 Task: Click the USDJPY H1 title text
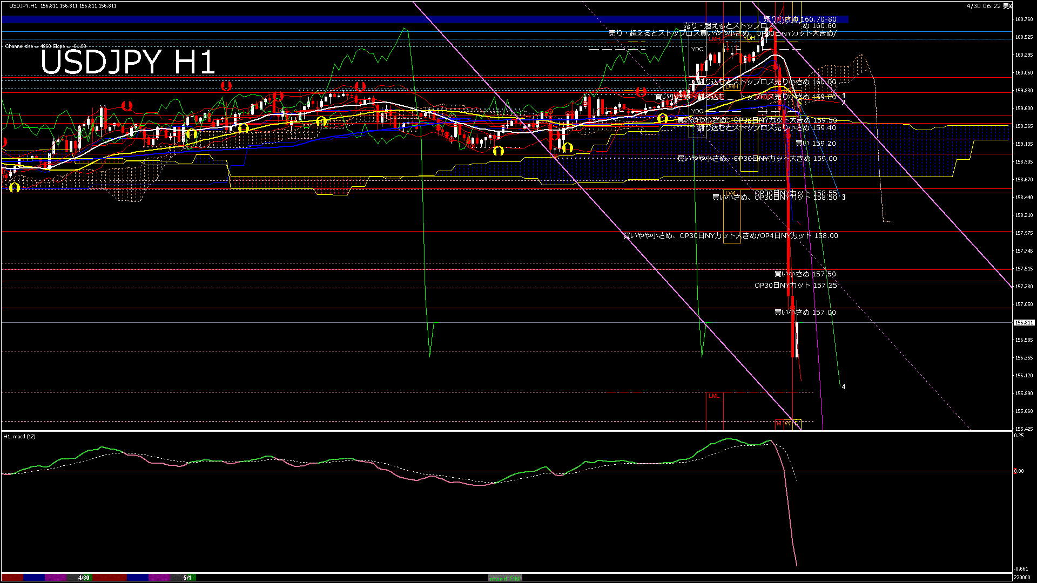(x=127, y=62)
